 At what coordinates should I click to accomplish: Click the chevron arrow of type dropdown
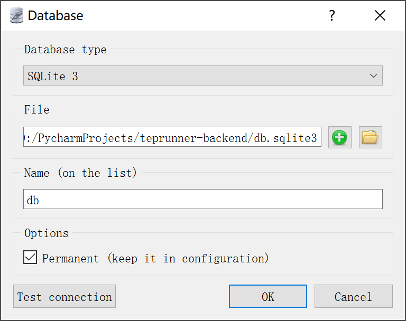point(373,76)
